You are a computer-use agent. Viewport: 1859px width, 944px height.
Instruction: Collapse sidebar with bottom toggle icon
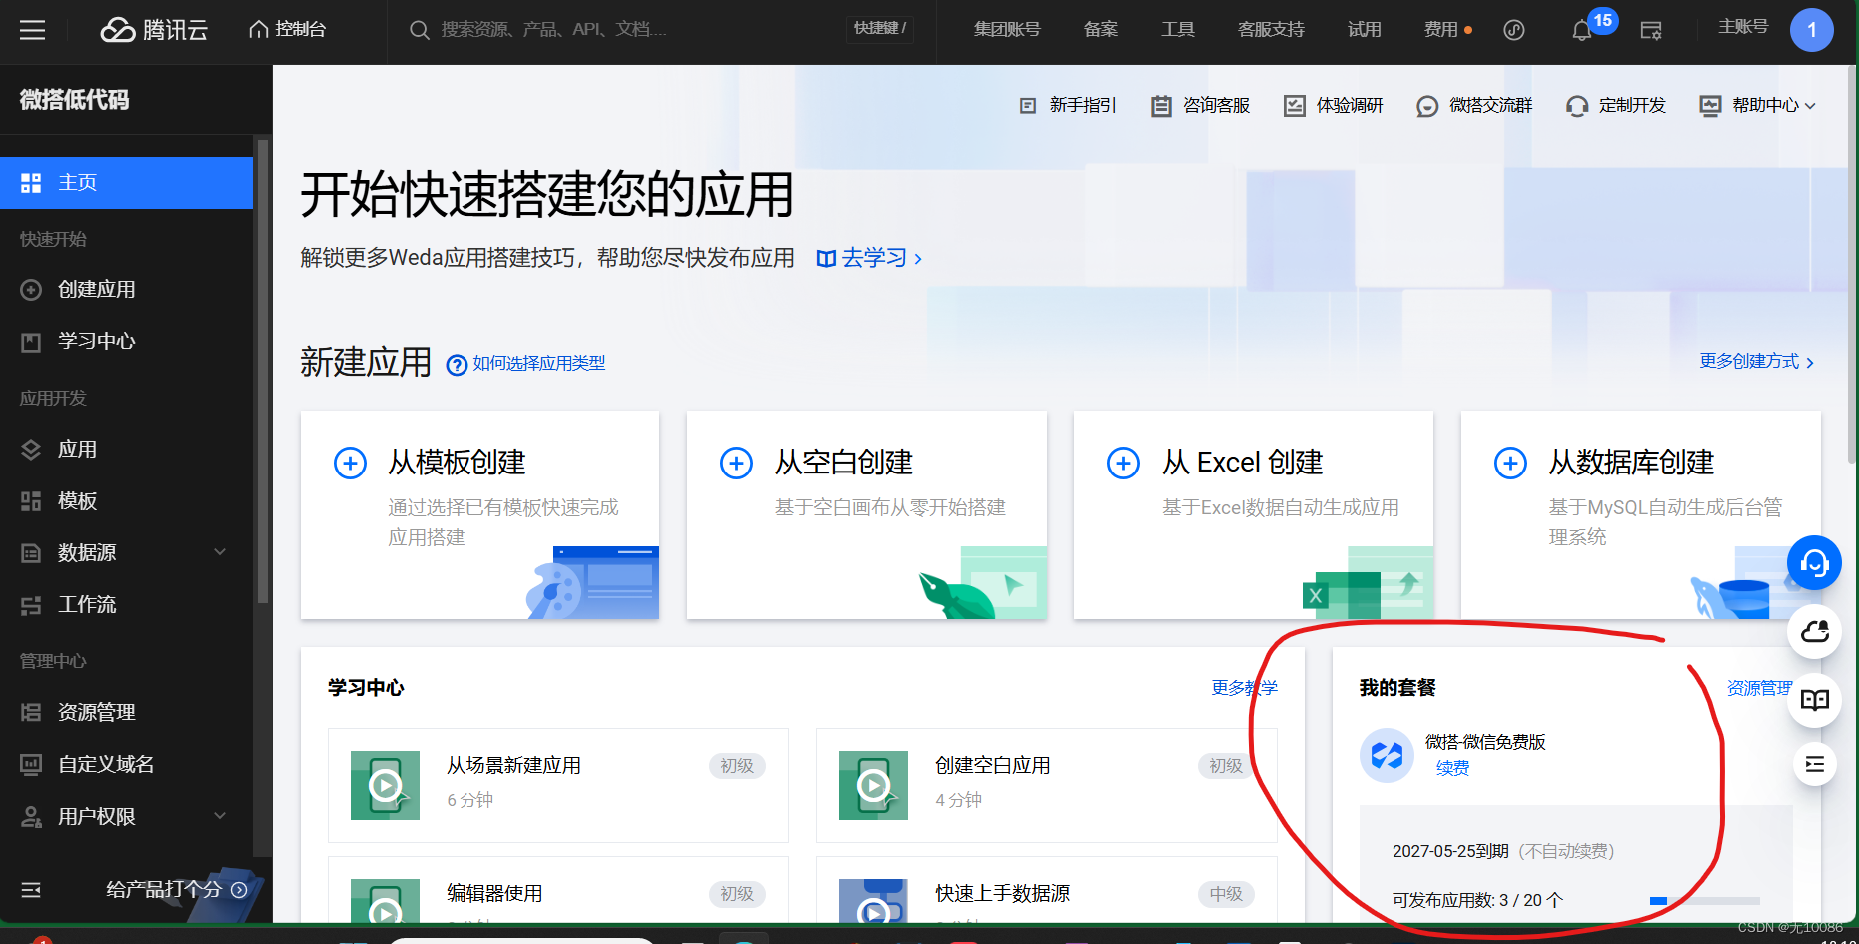coord(31,890)
